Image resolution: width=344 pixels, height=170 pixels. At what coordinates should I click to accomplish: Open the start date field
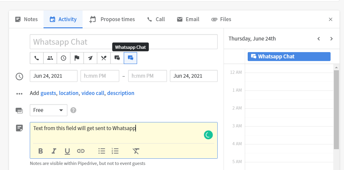point(54,76)
